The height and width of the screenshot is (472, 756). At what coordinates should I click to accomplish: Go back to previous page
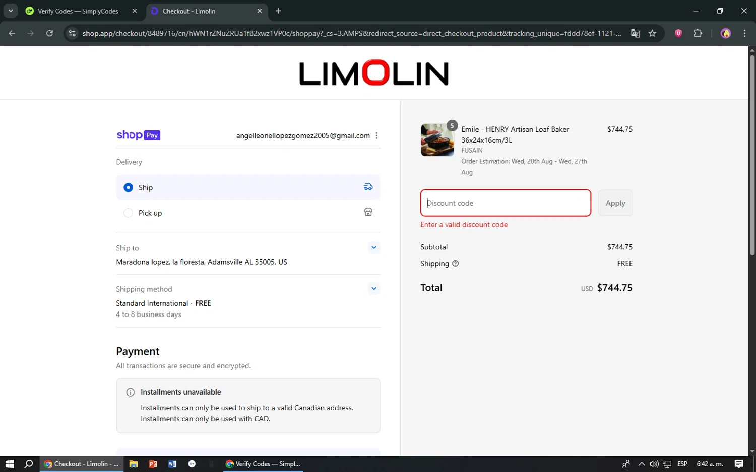pyautogui.click(x=12, y=33)
